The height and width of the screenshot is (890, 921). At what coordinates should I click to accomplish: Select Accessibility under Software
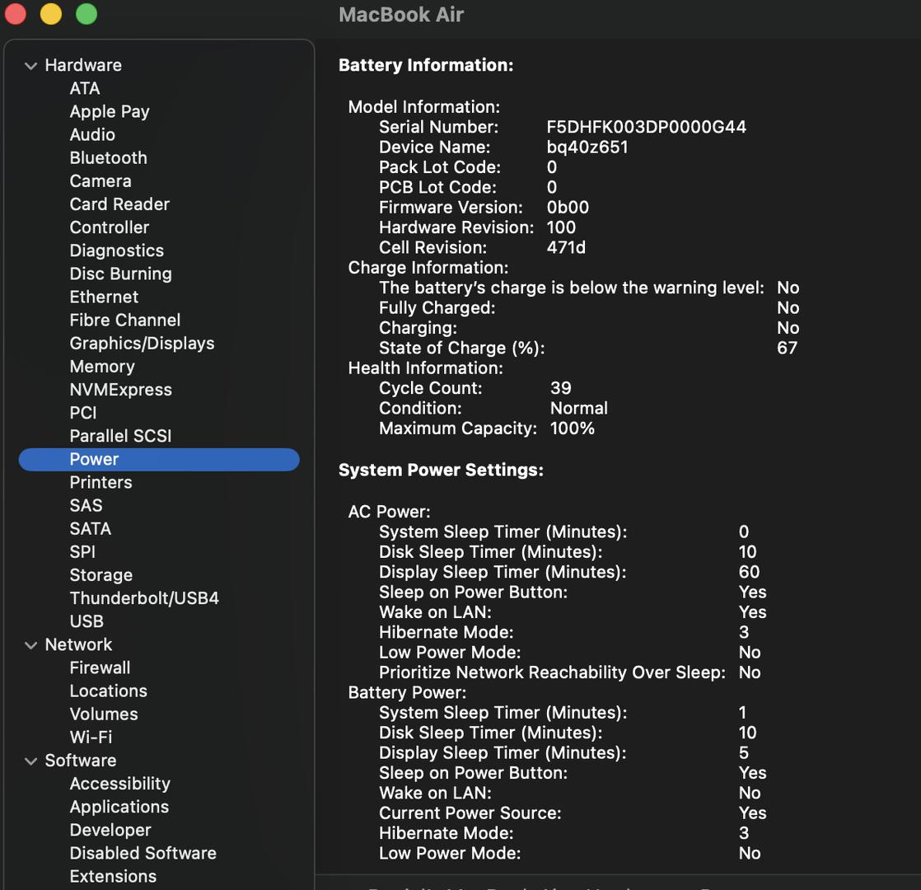(x=119, y=784)
